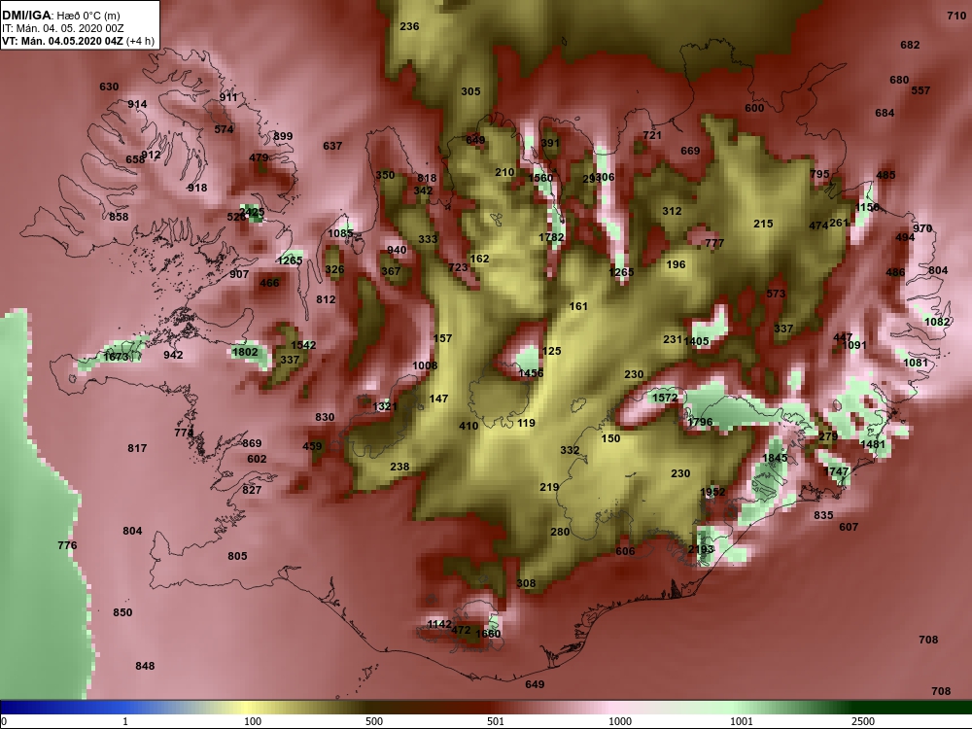Click the color scale label '1000'
Viewport: 972px width, 729px height.
point(620,721)
